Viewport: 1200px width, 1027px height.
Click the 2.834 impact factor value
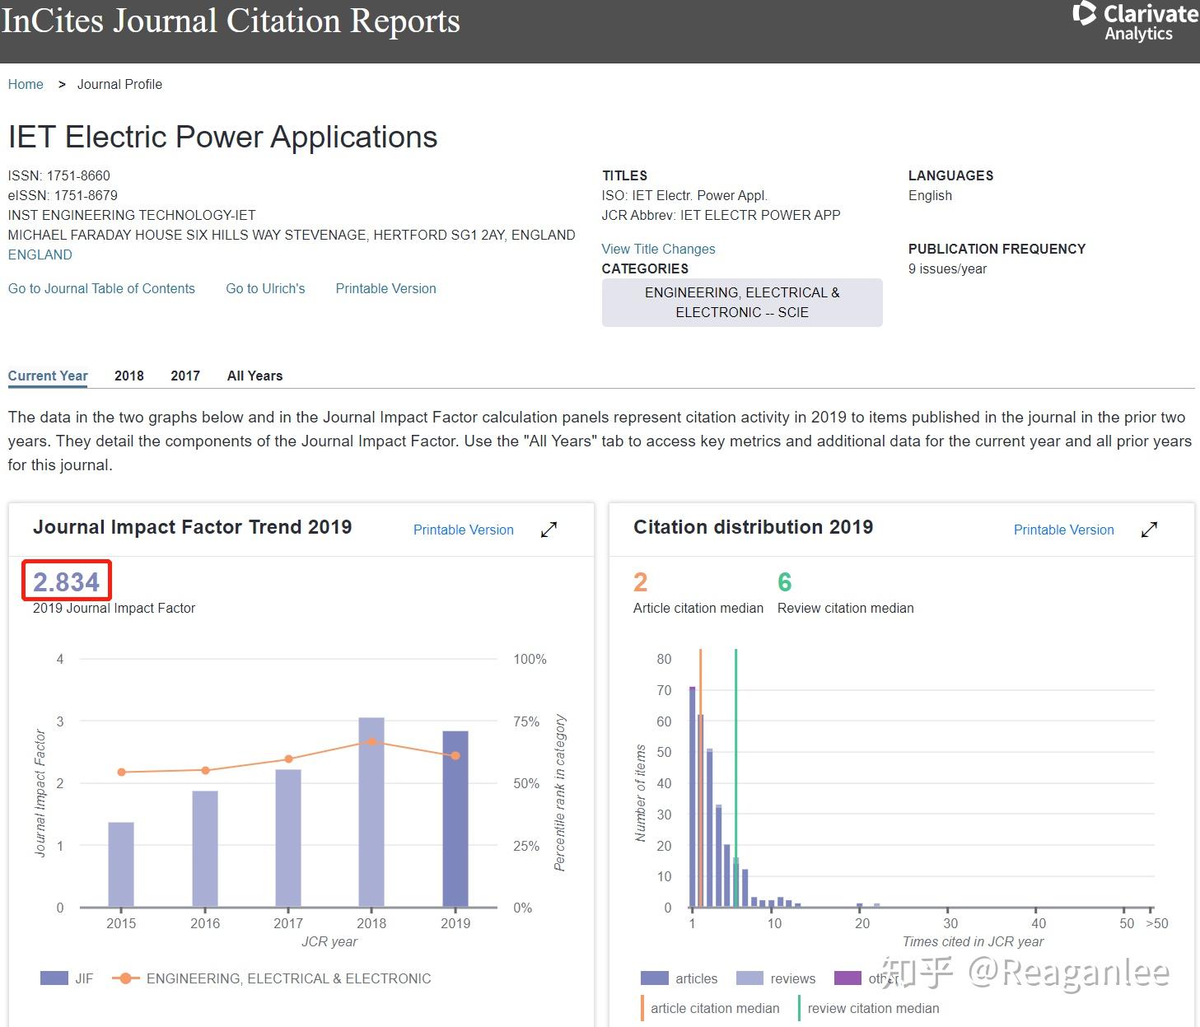(66, 582)
